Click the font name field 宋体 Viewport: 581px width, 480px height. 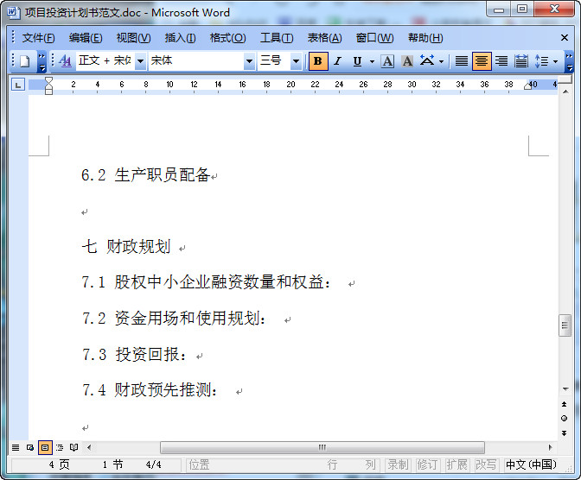[x=196, y=60]
